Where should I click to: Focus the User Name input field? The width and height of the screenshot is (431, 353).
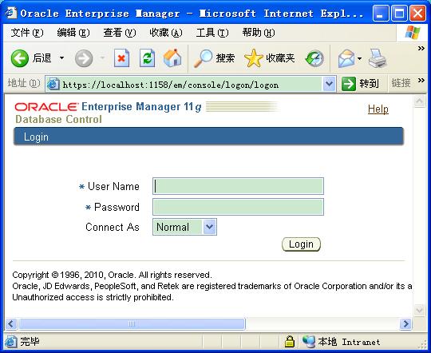(x=239, y=186)
